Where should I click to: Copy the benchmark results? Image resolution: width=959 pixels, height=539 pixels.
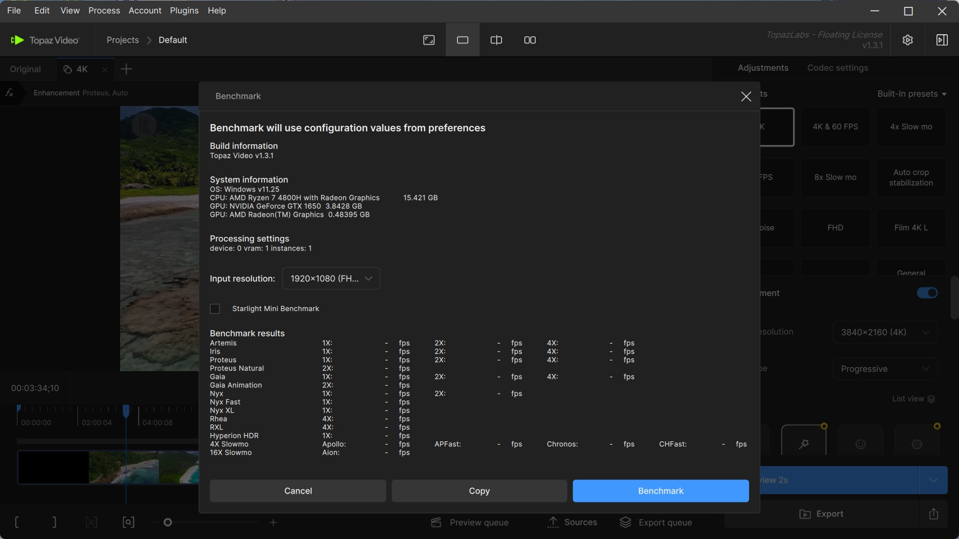479,491
